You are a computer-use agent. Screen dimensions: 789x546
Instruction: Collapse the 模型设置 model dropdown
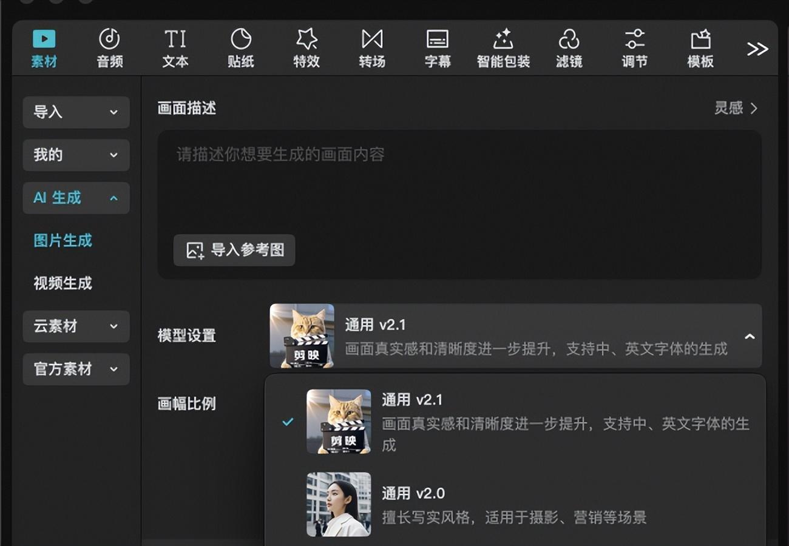[x=516, y=336]
